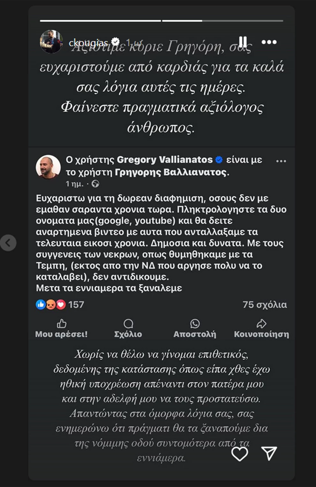The image size is (316, 487).
Task: Open the ckougias username link
Action: 88,42
